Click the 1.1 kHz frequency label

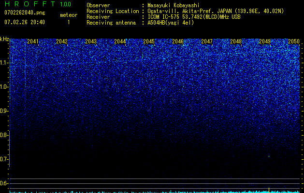coord(4,63)
